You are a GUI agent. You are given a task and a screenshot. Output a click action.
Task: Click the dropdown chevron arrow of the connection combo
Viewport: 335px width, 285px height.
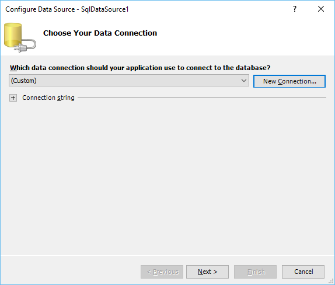pos(244,81)
